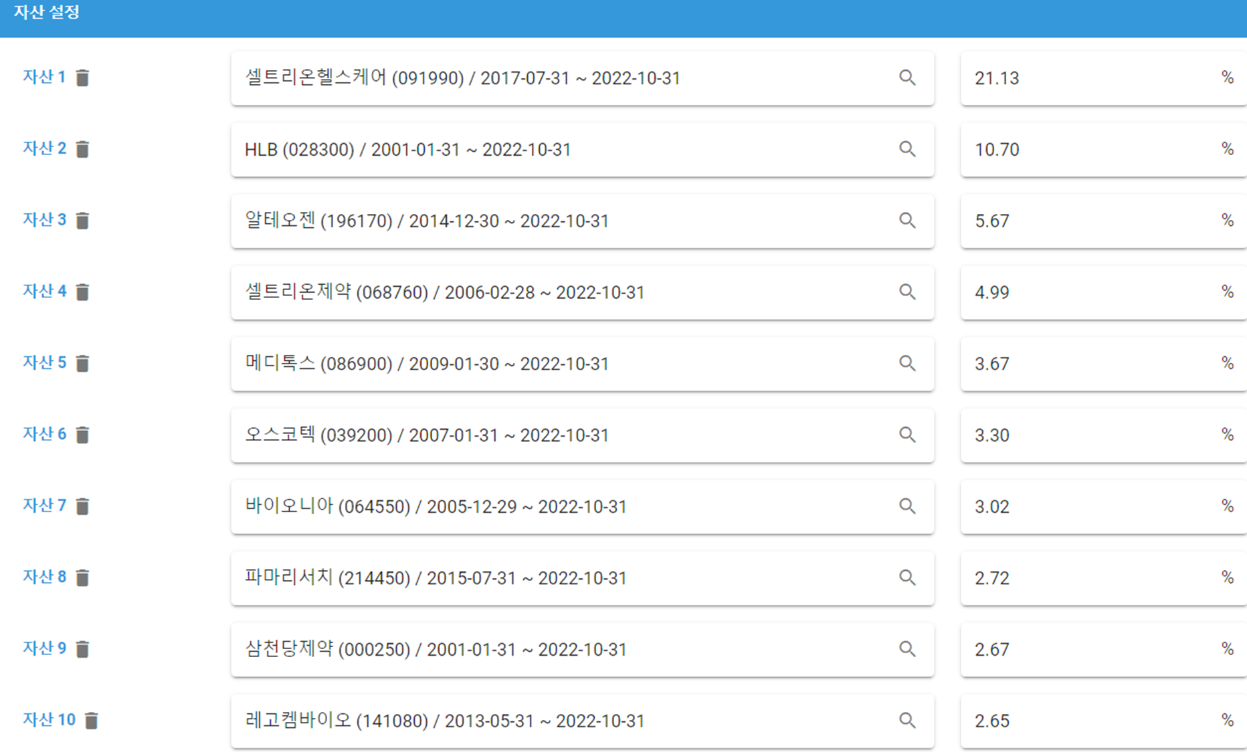Edit the 21.13 percent weight field
This screenshot has height=752, width=1247.
pos(1104,78)
